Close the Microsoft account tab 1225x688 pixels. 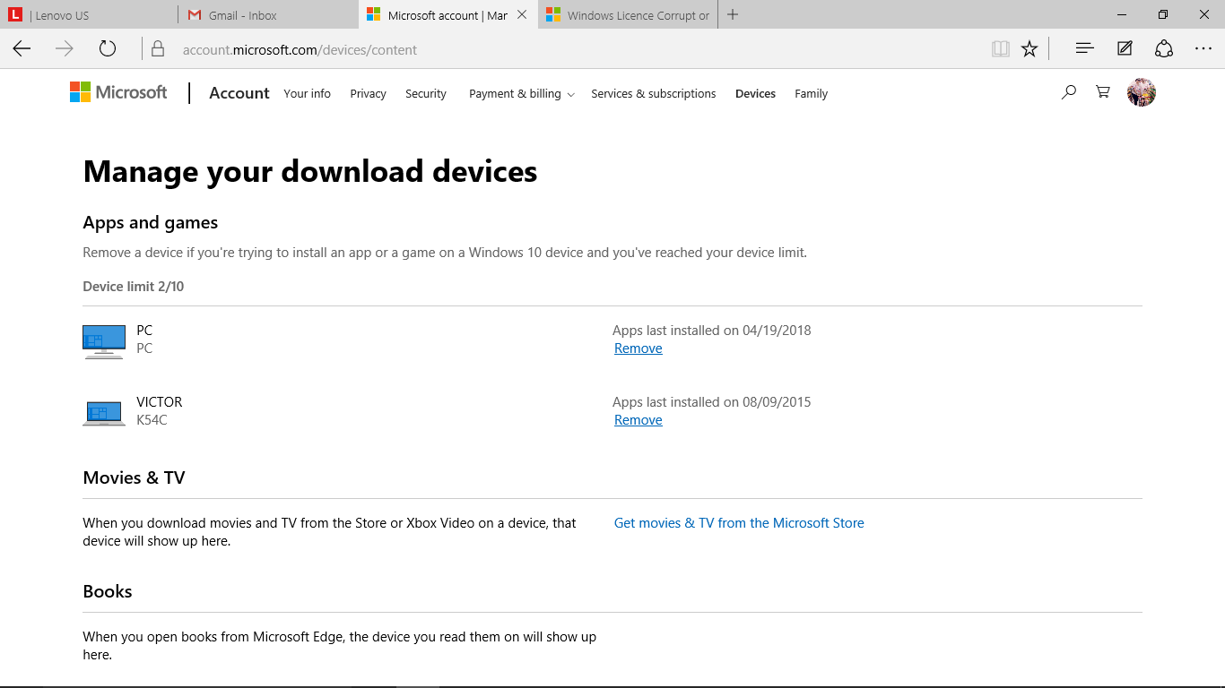coord(522,15)
